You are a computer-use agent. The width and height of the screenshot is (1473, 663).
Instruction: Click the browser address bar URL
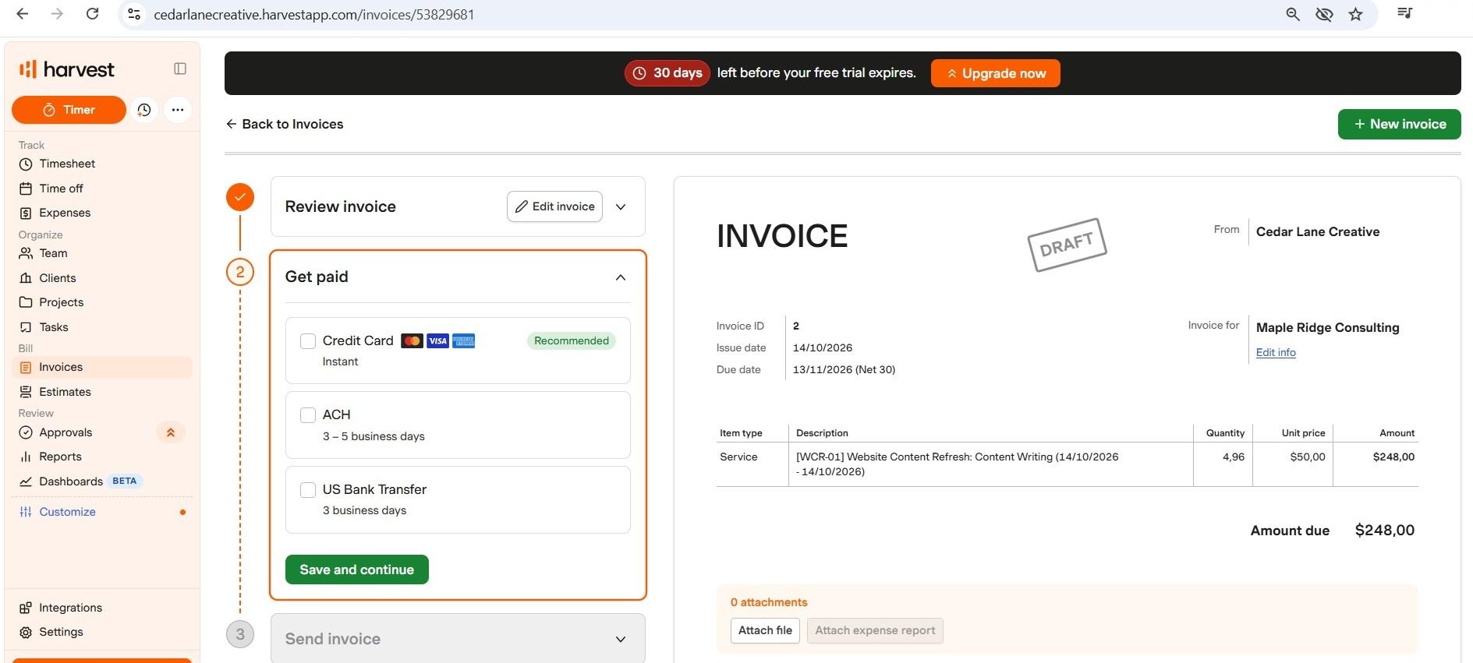pyautogui.click(x=313, y=15)
